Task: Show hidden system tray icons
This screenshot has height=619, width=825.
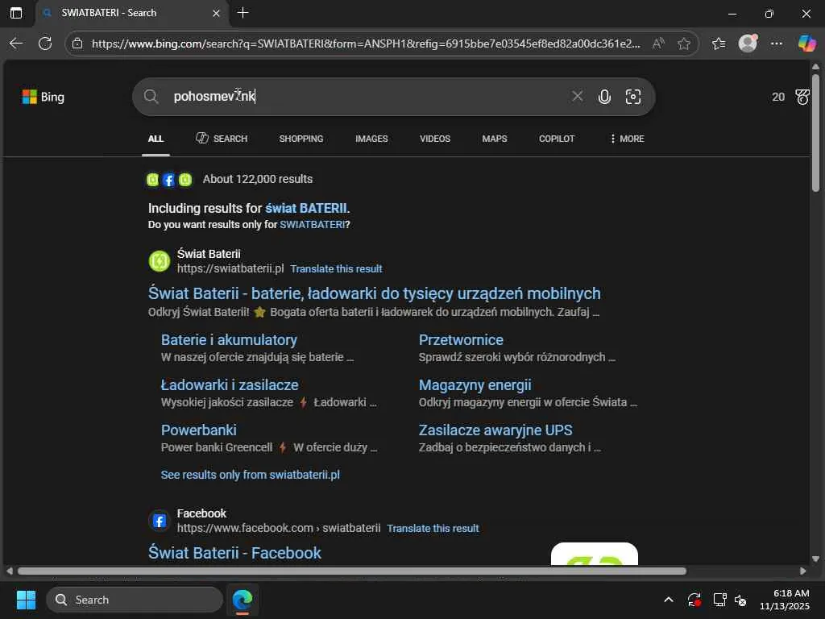Action: coord(668,600)
